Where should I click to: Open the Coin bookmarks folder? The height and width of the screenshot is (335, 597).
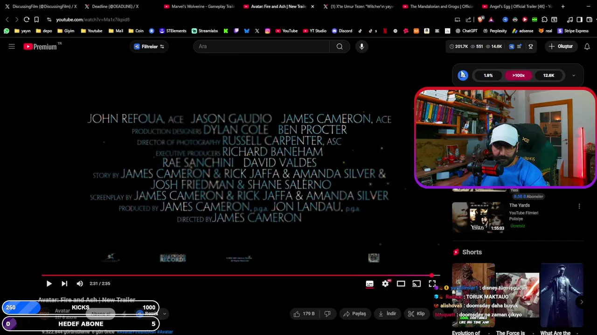pyautogui.click(x=136, y=31)
